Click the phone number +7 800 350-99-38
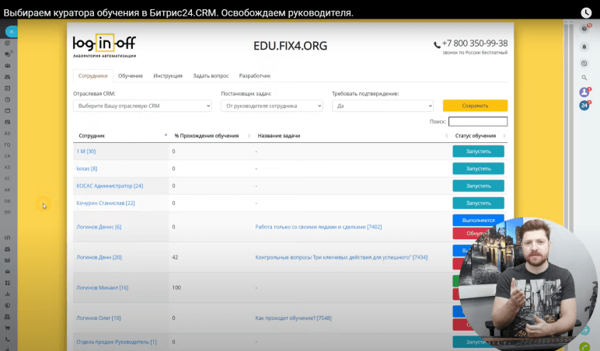Screen dimensions: 600x351 [475, 43]
